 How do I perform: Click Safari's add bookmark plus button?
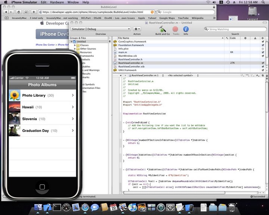pos(34,12)
